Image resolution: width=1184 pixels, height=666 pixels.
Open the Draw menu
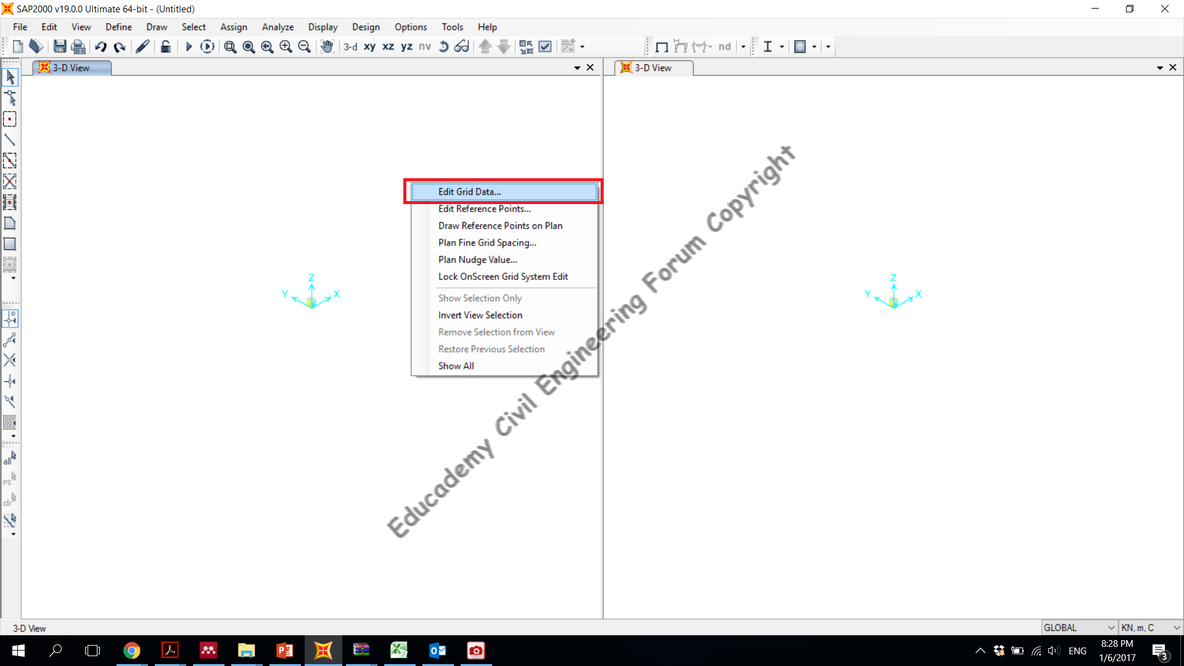point(157,27)
